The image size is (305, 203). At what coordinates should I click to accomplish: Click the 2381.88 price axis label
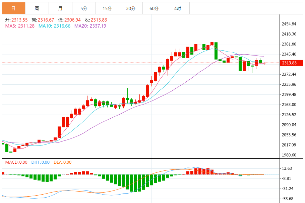click(x=289, y=44)
